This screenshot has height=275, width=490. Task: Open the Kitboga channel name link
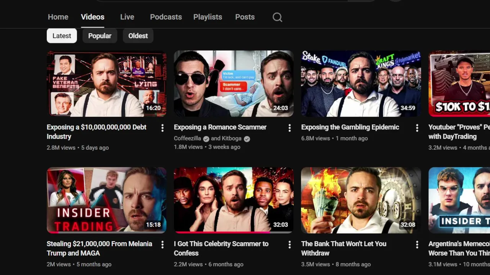[232, 138]
